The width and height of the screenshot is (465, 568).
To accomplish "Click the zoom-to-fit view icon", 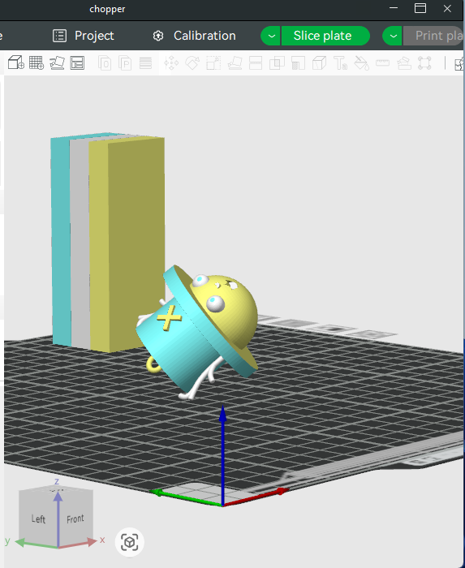I will click(x=129, y=542).
